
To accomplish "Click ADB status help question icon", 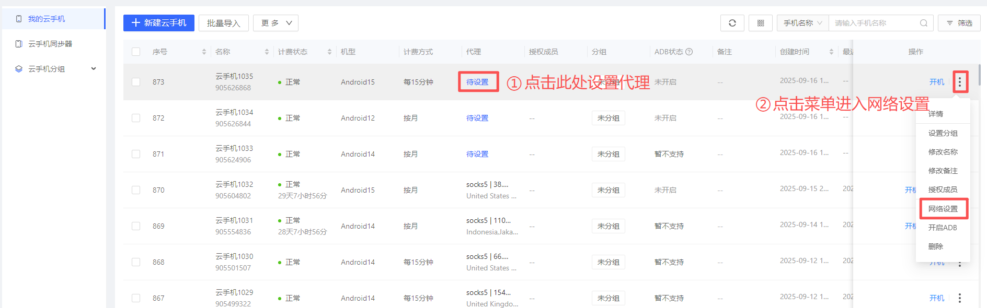I will [689, 52].
